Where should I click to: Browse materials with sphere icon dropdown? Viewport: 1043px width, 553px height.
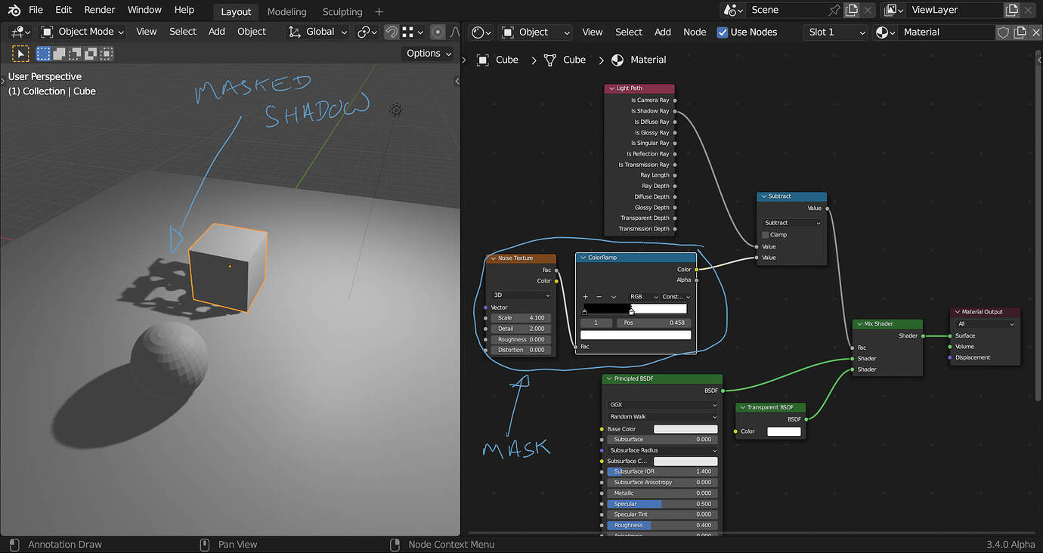click(x=885, y=32)
